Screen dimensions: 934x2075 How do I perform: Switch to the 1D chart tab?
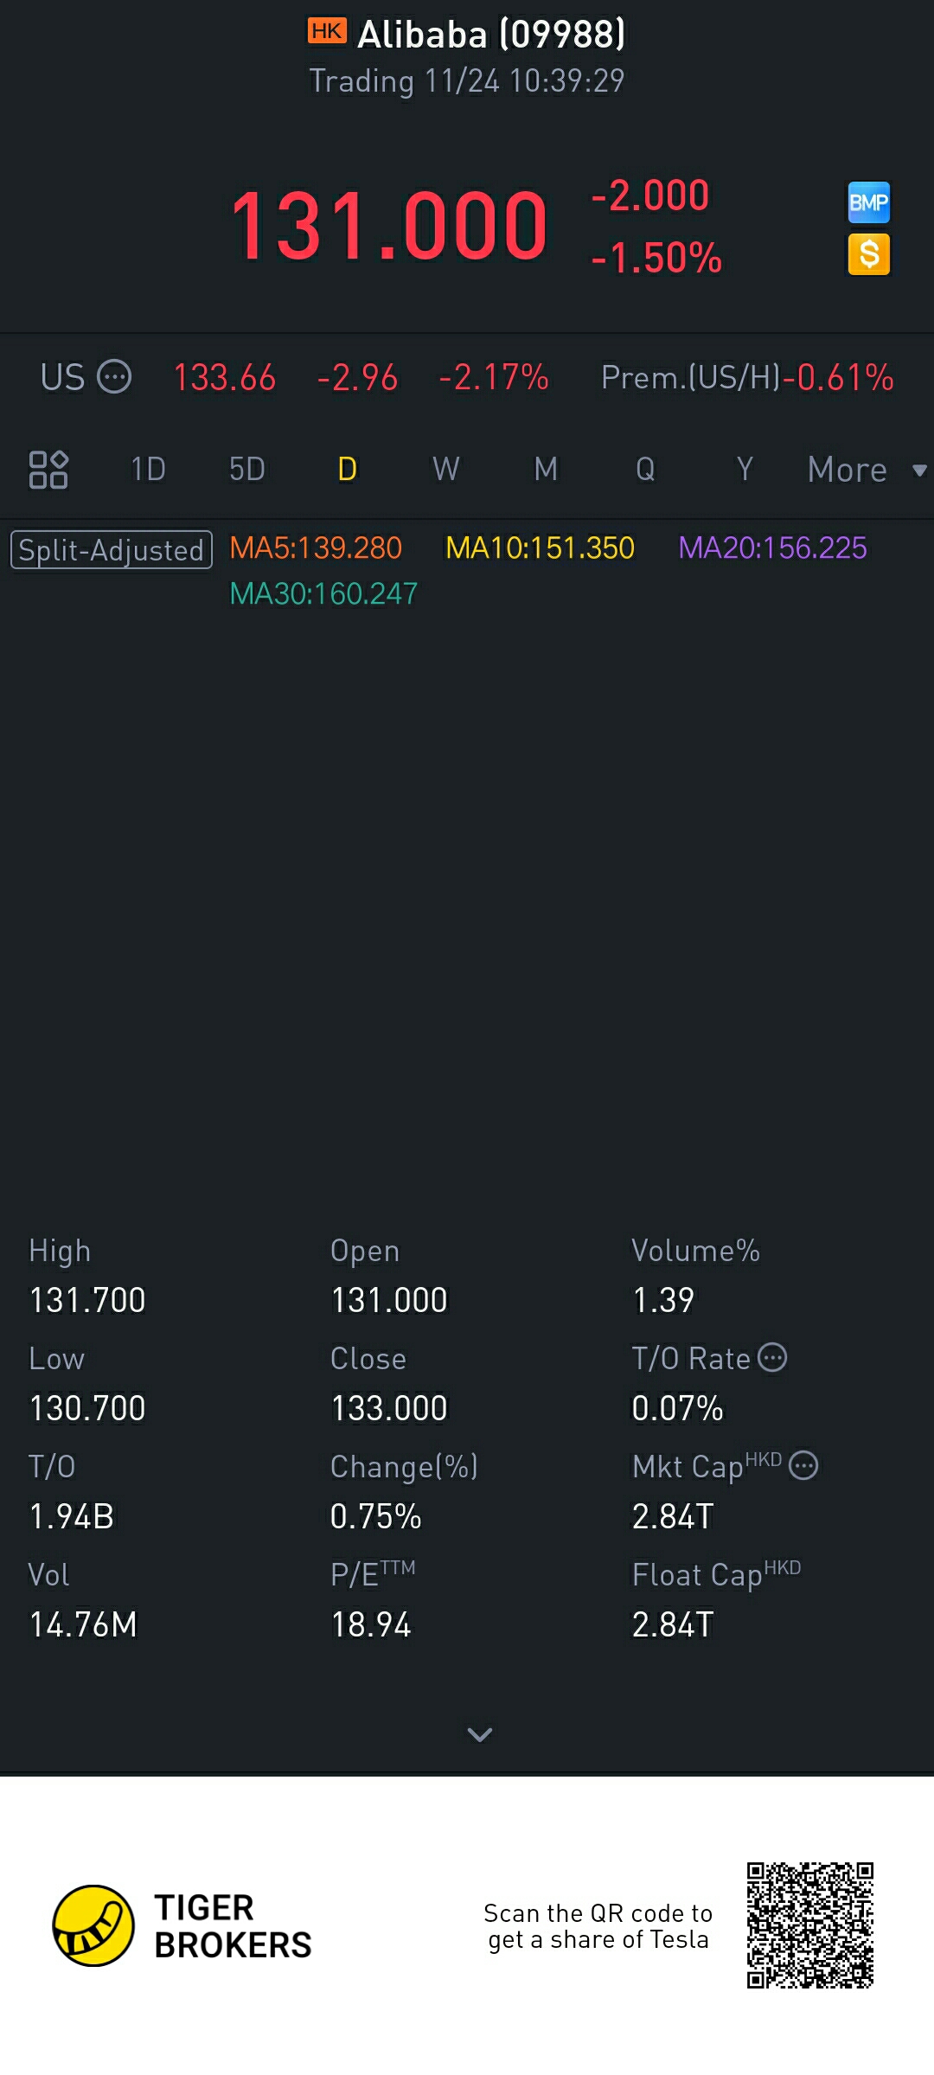pos(148,470)
